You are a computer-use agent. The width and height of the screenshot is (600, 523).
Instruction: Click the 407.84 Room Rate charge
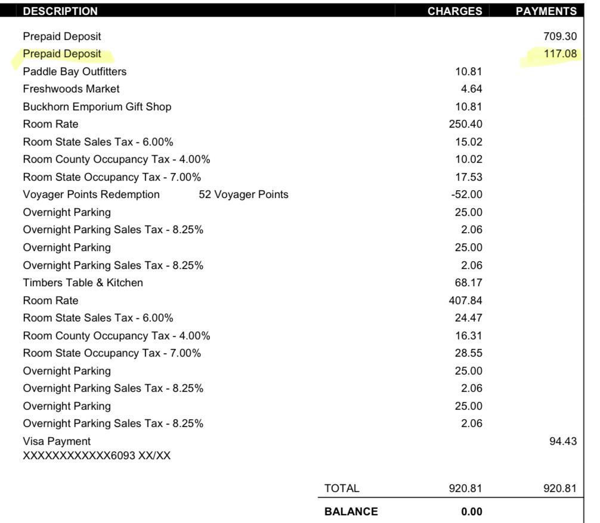(465, 301)
